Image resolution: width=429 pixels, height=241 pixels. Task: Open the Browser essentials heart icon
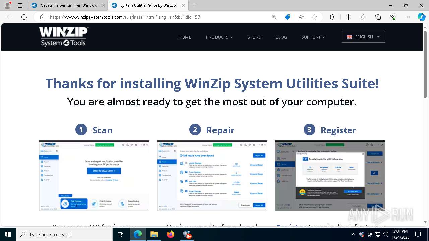pos(393,17)
